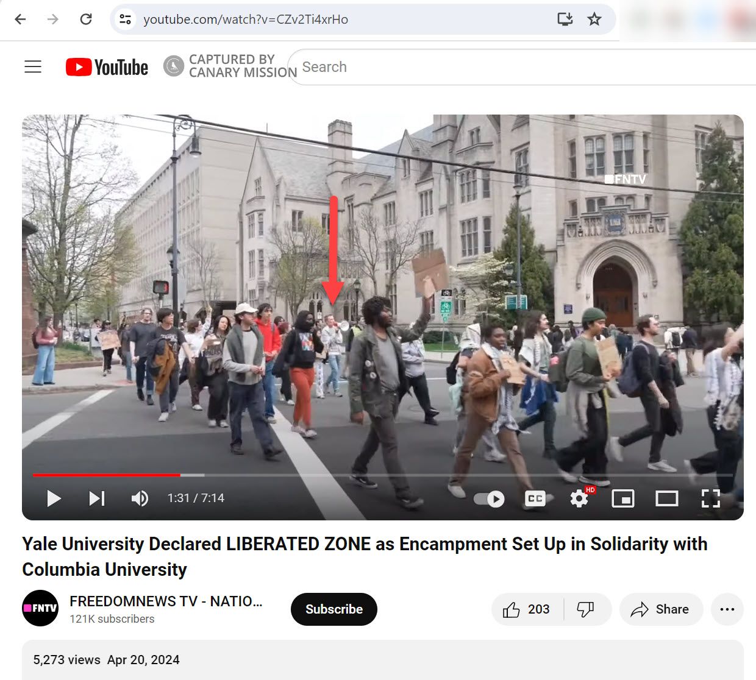Play the video
Image resolution: width=756 pixels, height=680 pixels.
pyautogui.click(x=54, y=498)
